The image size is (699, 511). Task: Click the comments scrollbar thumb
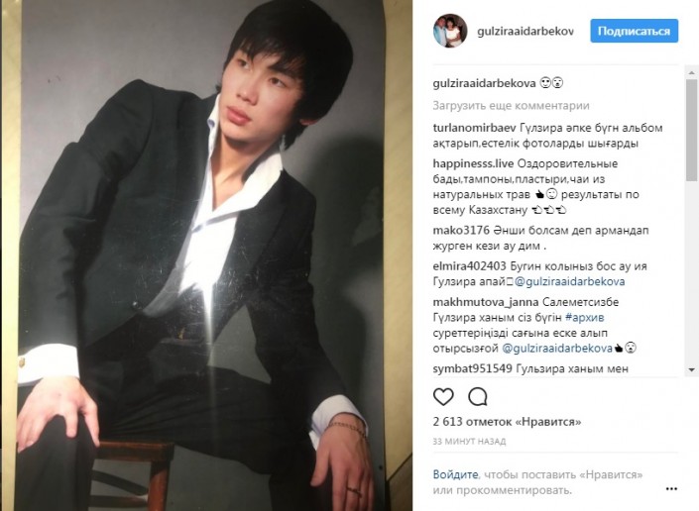pos(691,130)
